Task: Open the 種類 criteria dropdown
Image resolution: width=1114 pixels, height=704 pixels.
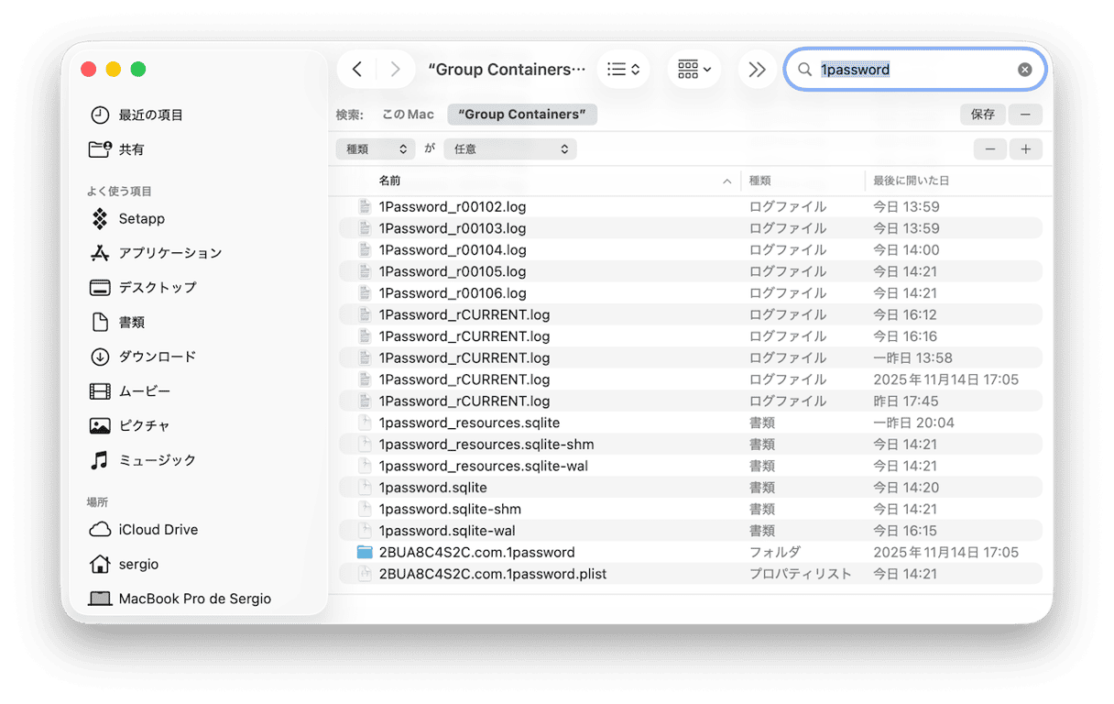Action: tap(376, 148)
